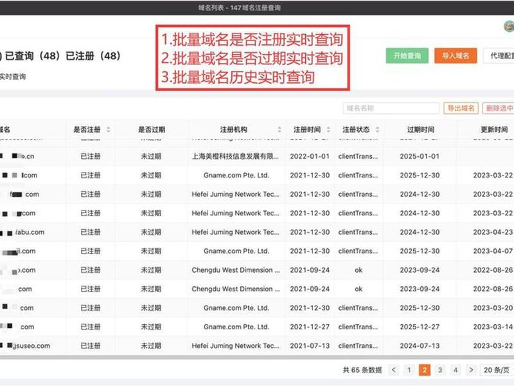Viewport: 514px width, 386px height.
Task: Click the 更新时间 column header
Action: pyautogui.click(x=494, y=130)
